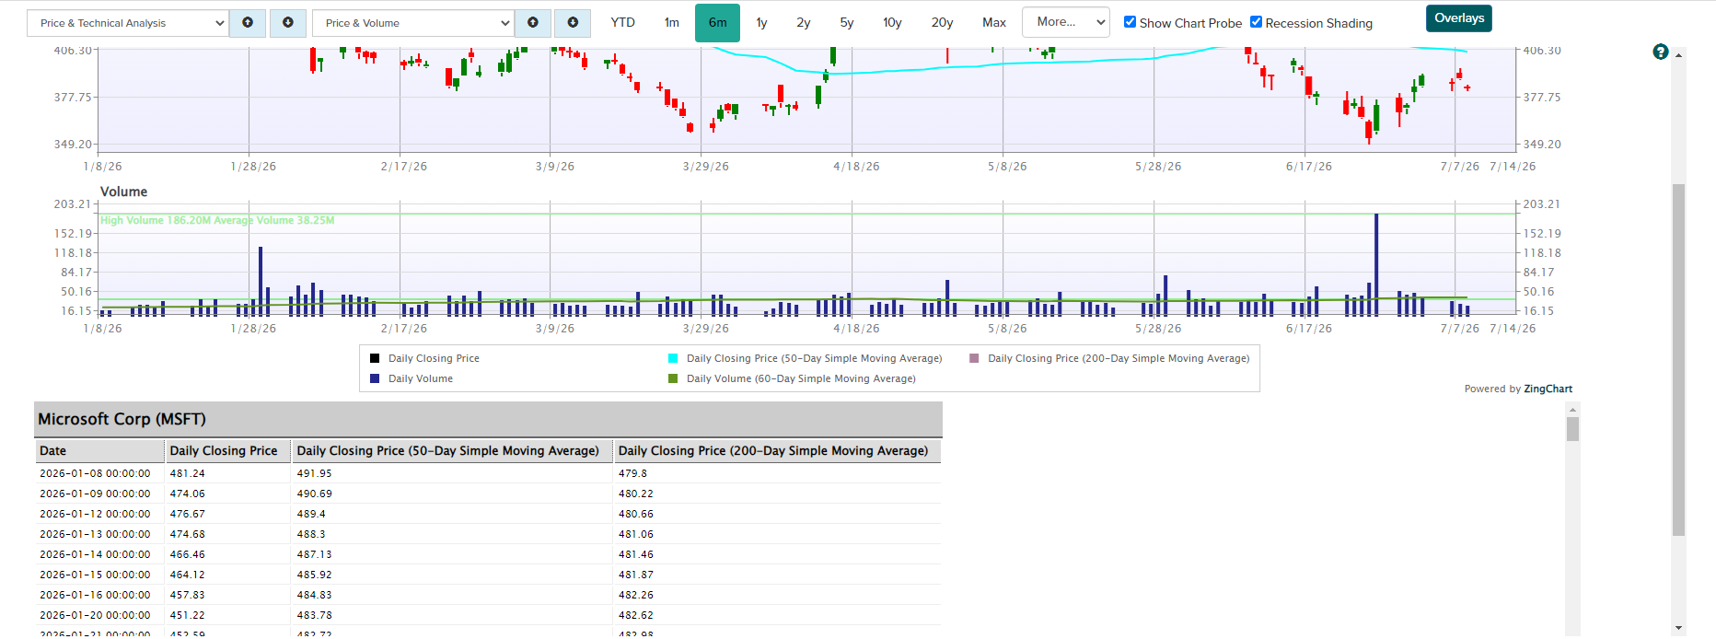Select the active 6m time range
This screenshot has width=1716, height=639.
point(717,23)
